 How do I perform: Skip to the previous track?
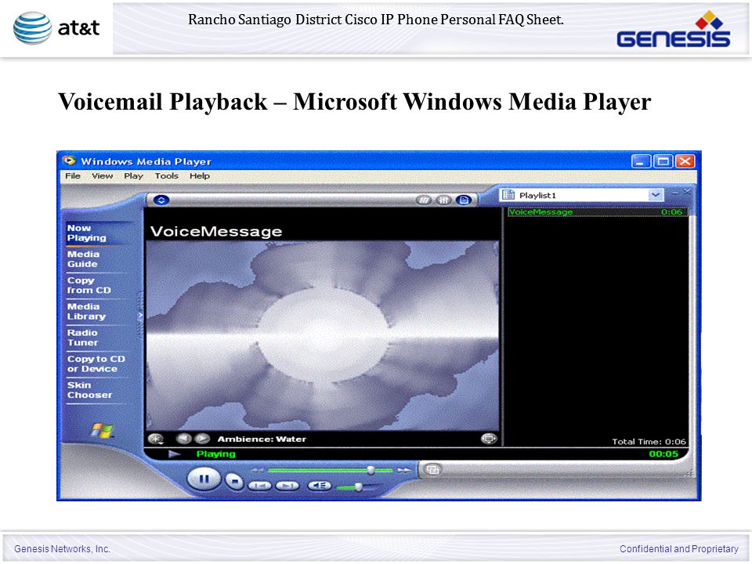(259, 486)
